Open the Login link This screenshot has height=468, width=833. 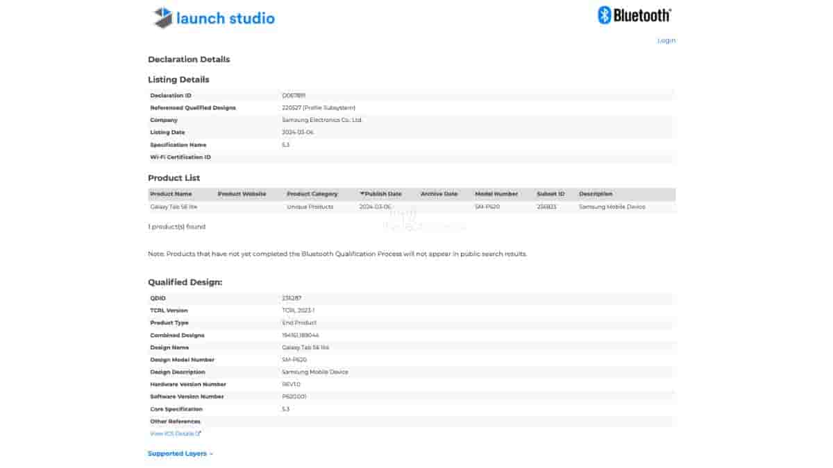click(666, 40)
